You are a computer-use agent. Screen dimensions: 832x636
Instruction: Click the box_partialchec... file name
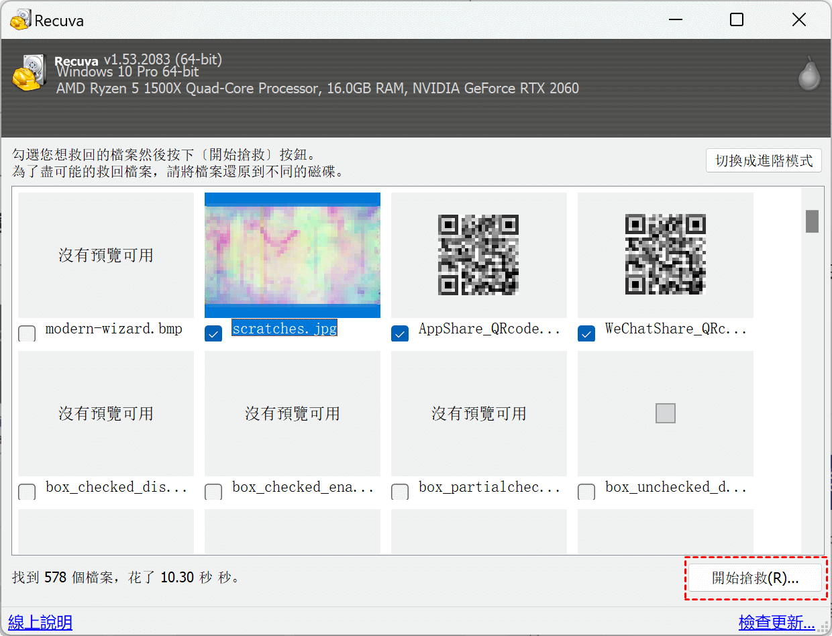pos(489,487)
